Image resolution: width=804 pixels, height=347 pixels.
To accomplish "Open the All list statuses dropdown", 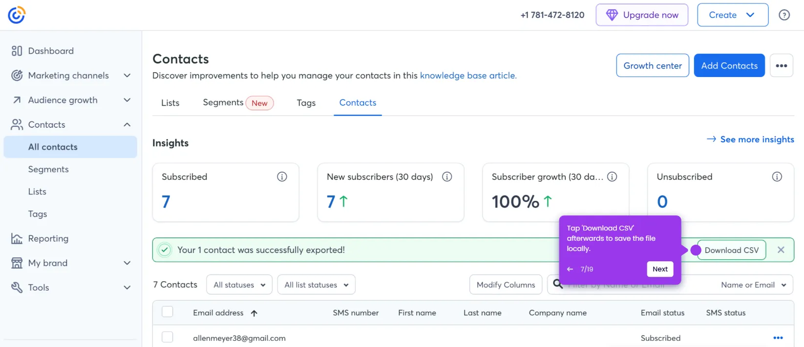I will pos(317,285).
